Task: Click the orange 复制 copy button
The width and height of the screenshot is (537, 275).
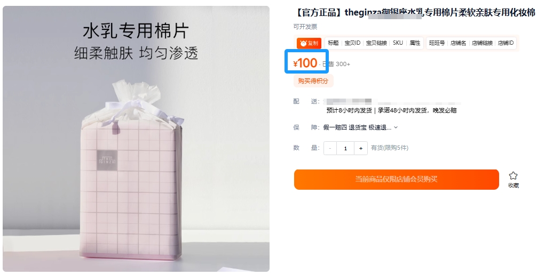Action: click(309, 43)
